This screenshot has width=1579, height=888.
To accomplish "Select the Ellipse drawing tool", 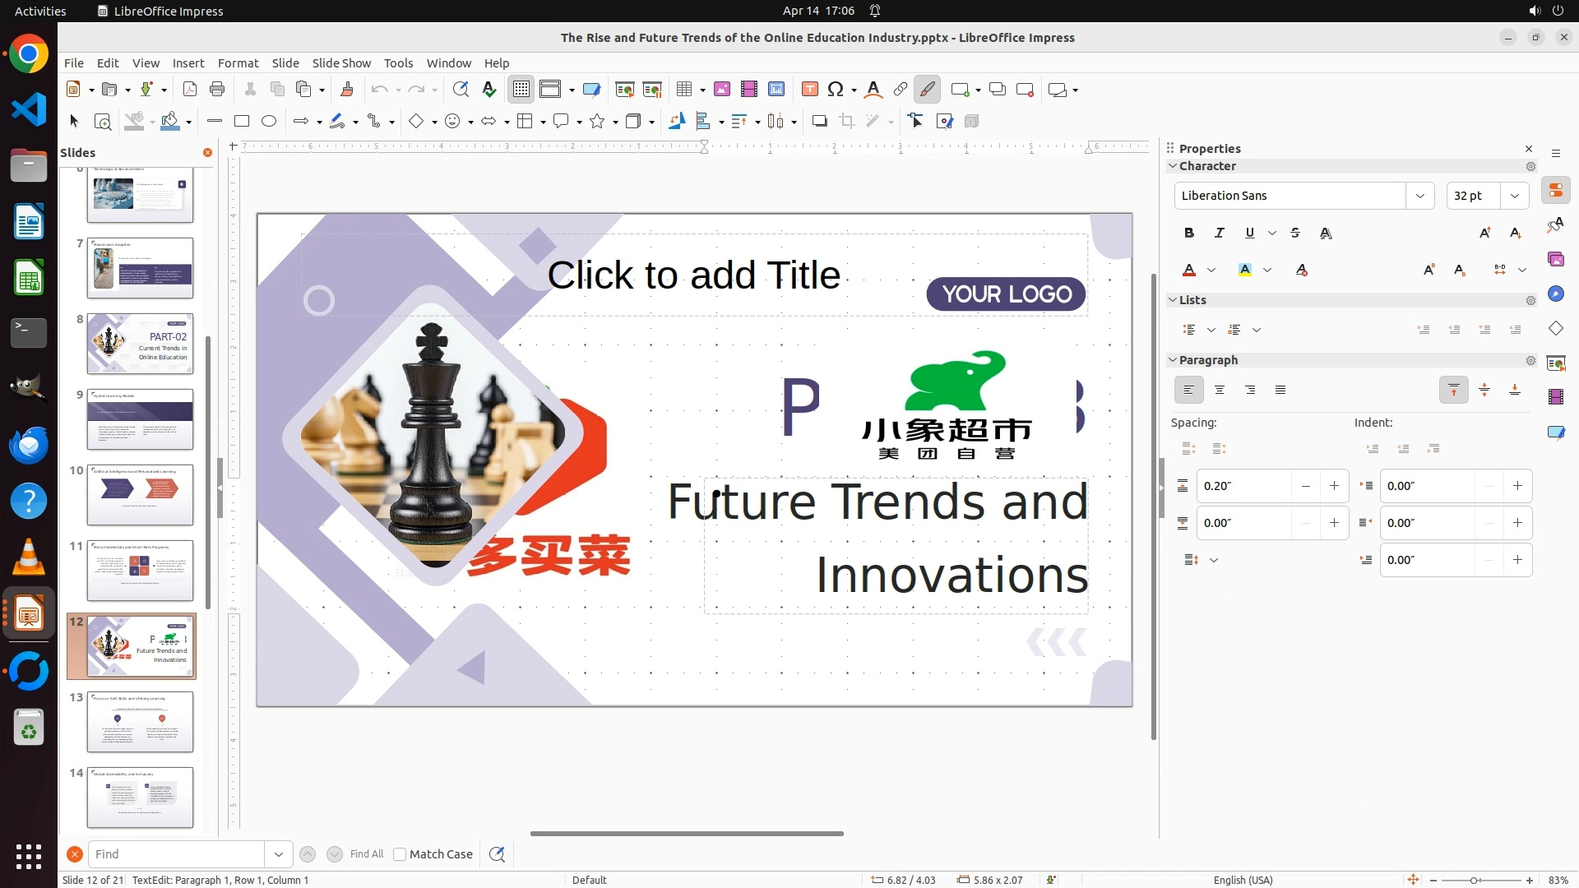I will (x=269, y=122).
